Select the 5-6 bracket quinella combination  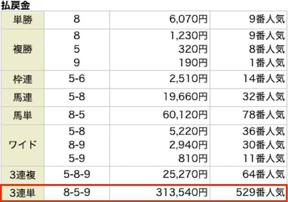click(x=77, y=79)
